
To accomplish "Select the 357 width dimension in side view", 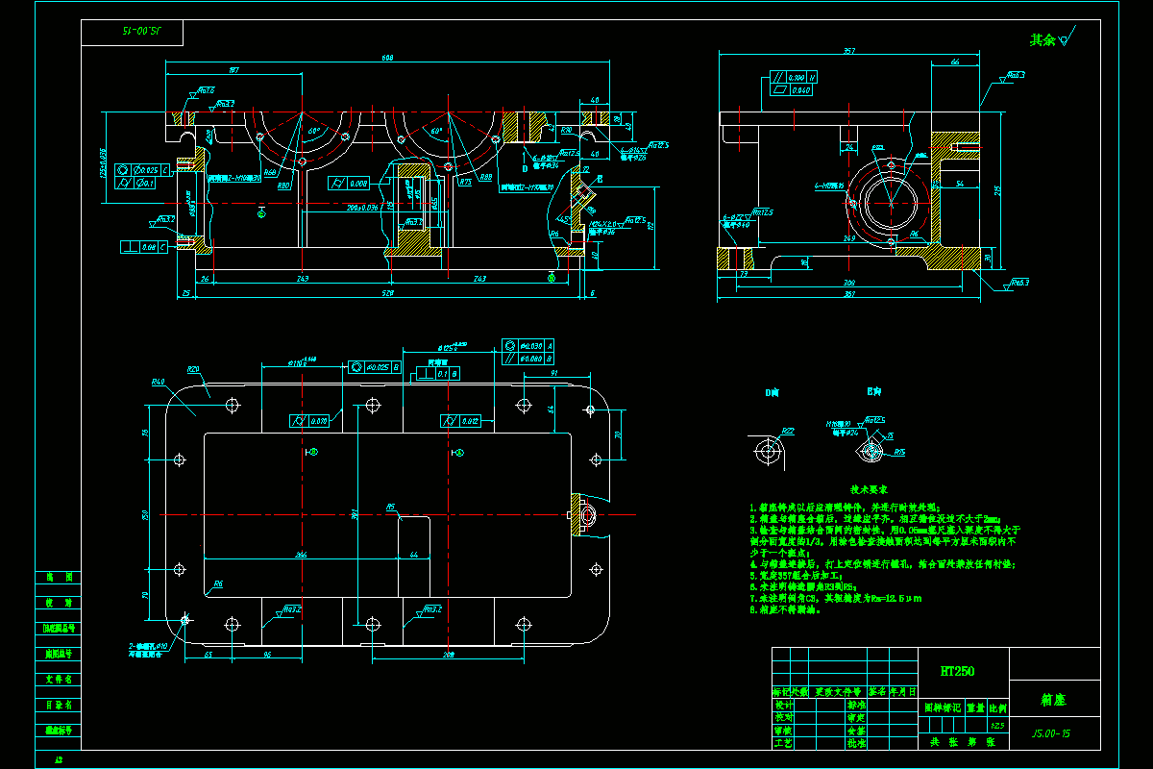I will pyautogui.click(x=848, y=52).
